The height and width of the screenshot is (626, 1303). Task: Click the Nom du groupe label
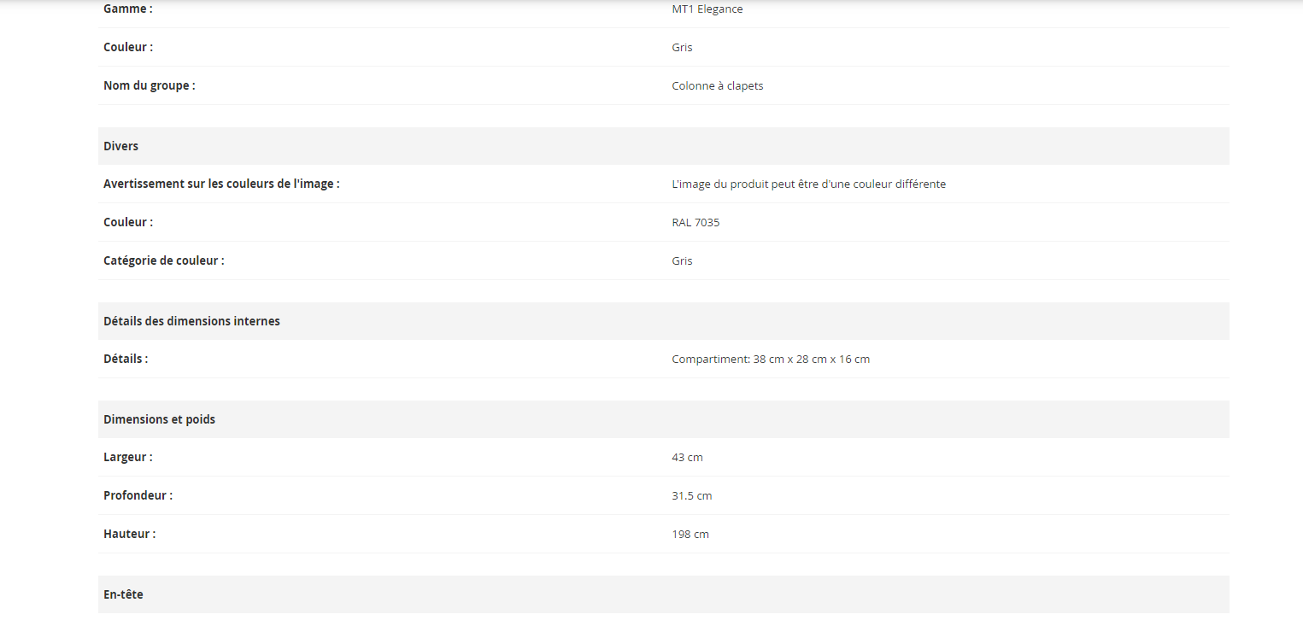pos(149,85)
